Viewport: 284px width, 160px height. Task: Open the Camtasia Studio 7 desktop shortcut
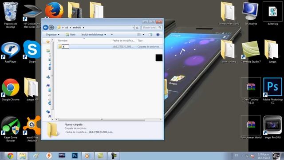pyautogui.click(x=251, y=52)
